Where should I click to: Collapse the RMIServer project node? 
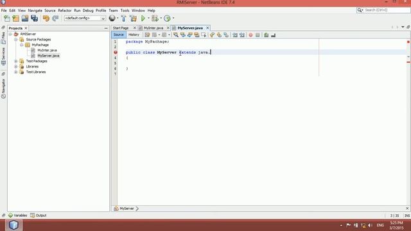point(10,34)
